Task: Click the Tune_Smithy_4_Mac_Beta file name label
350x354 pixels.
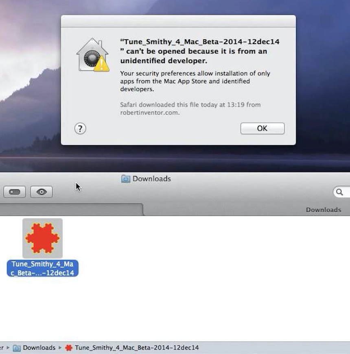Action: click(42, 268)
